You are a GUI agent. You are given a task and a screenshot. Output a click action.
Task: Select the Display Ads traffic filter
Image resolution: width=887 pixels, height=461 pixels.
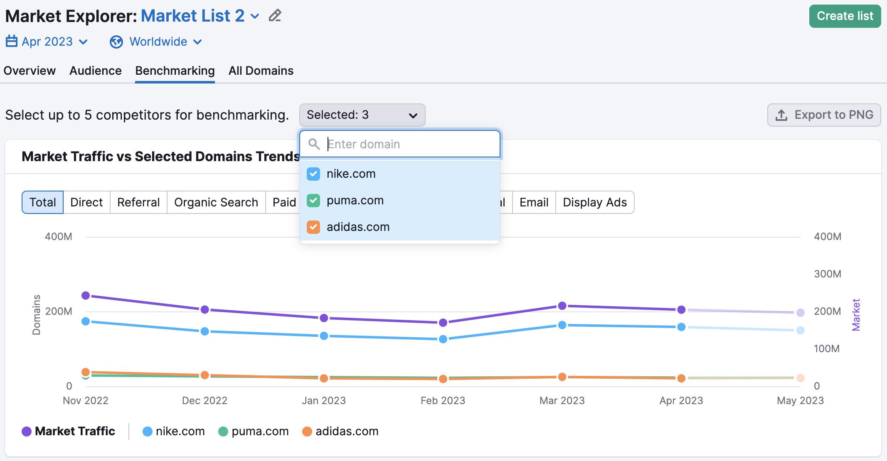point(595,202)
